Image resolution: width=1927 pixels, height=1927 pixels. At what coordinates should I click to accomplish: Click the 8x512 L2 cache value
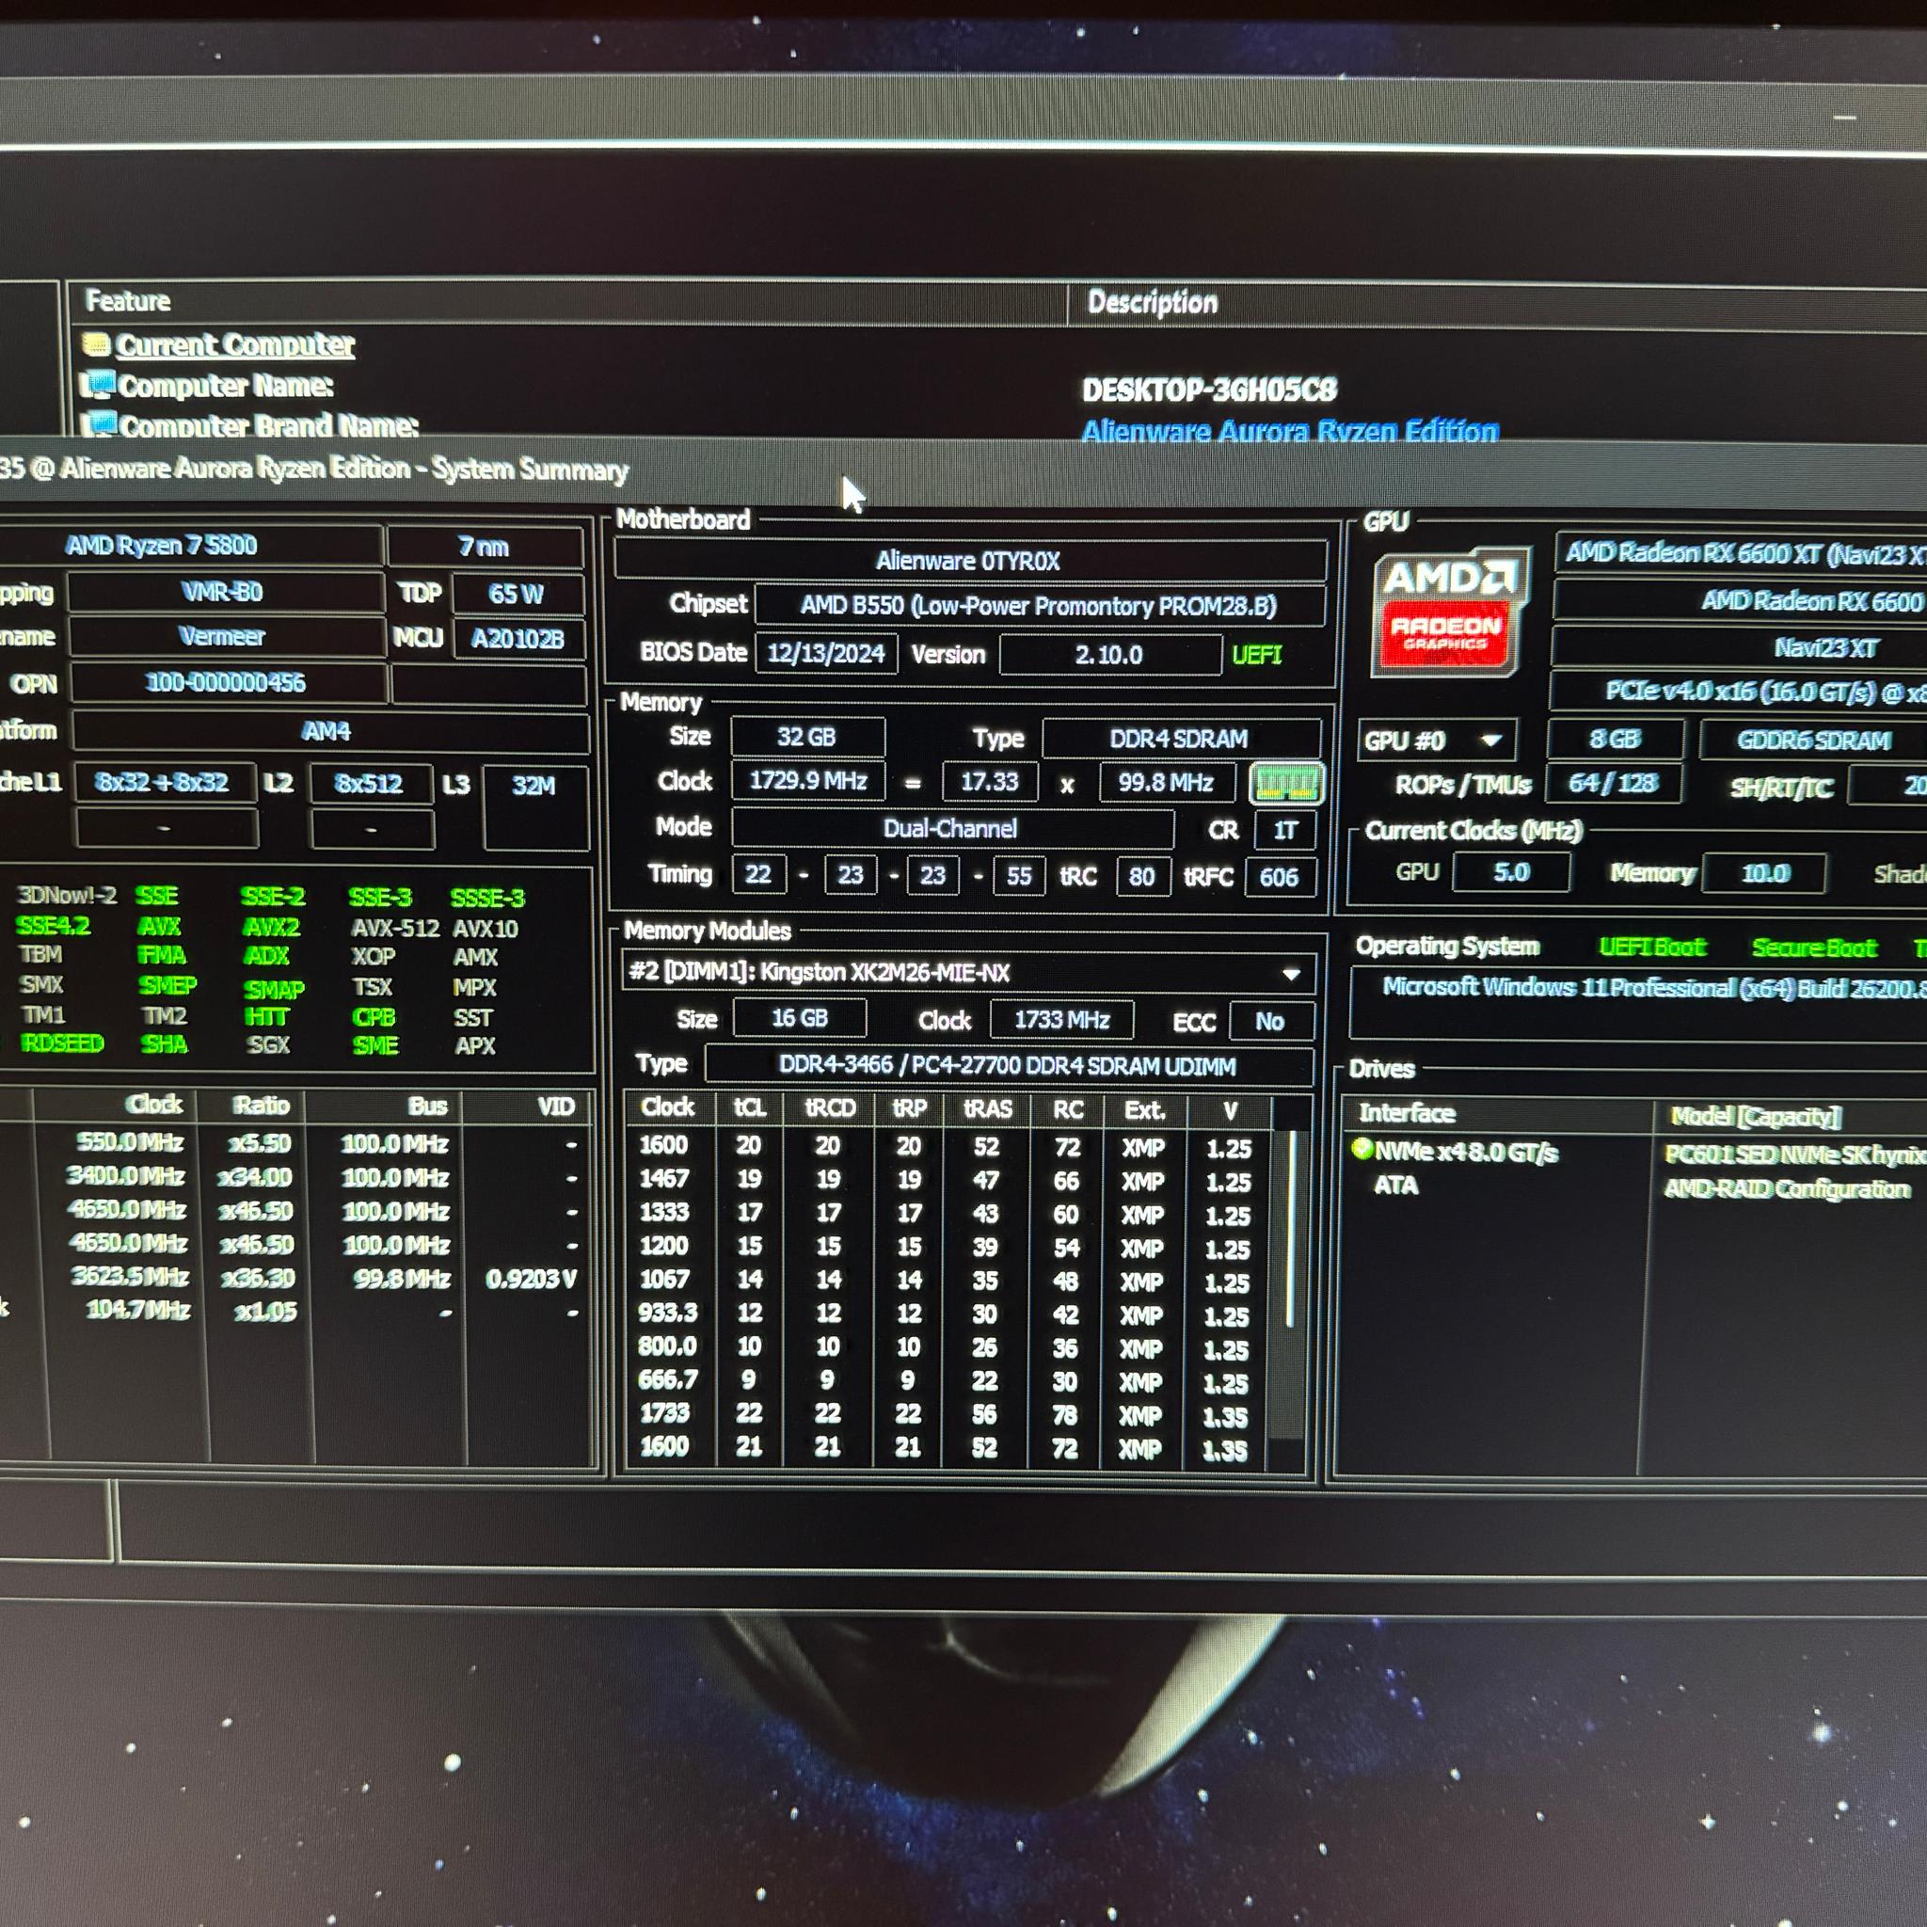370,784
